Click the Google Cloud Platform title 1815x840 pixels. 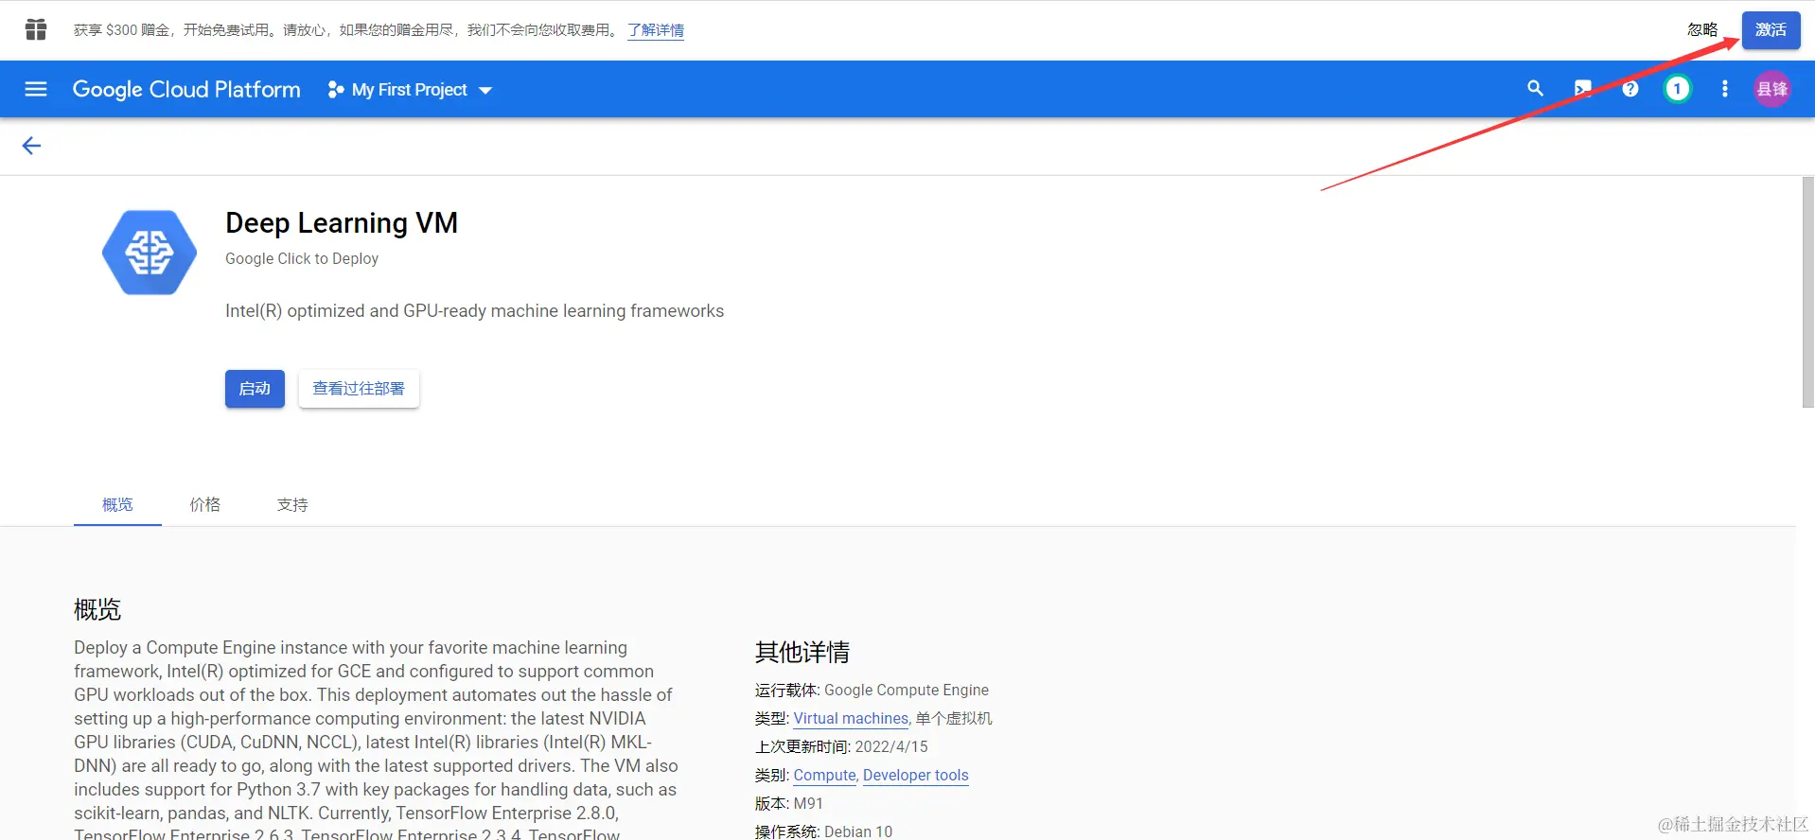186,89
